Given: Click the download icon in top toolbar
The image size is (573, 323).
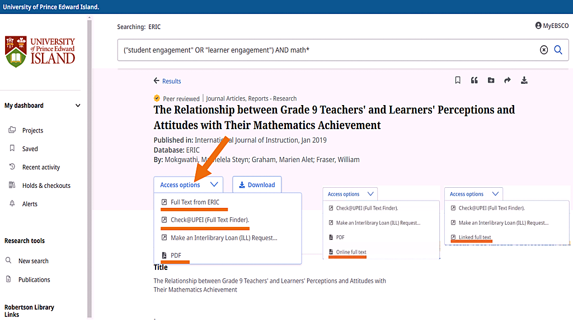Looking at the screenshot, I should pyautogui.click(x=524, y=80).
